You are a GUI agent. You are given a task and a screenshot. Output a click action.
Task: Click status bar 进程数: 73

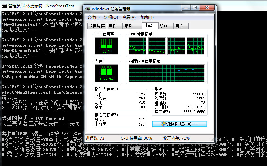pos(95,138)
